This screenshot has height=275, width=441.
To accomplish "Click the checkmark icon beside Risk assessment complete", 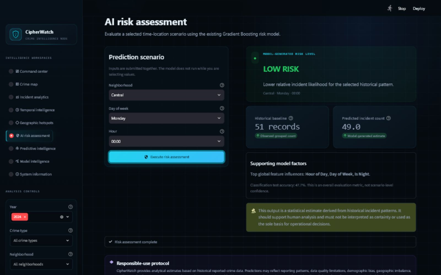I will coord(110,242).
